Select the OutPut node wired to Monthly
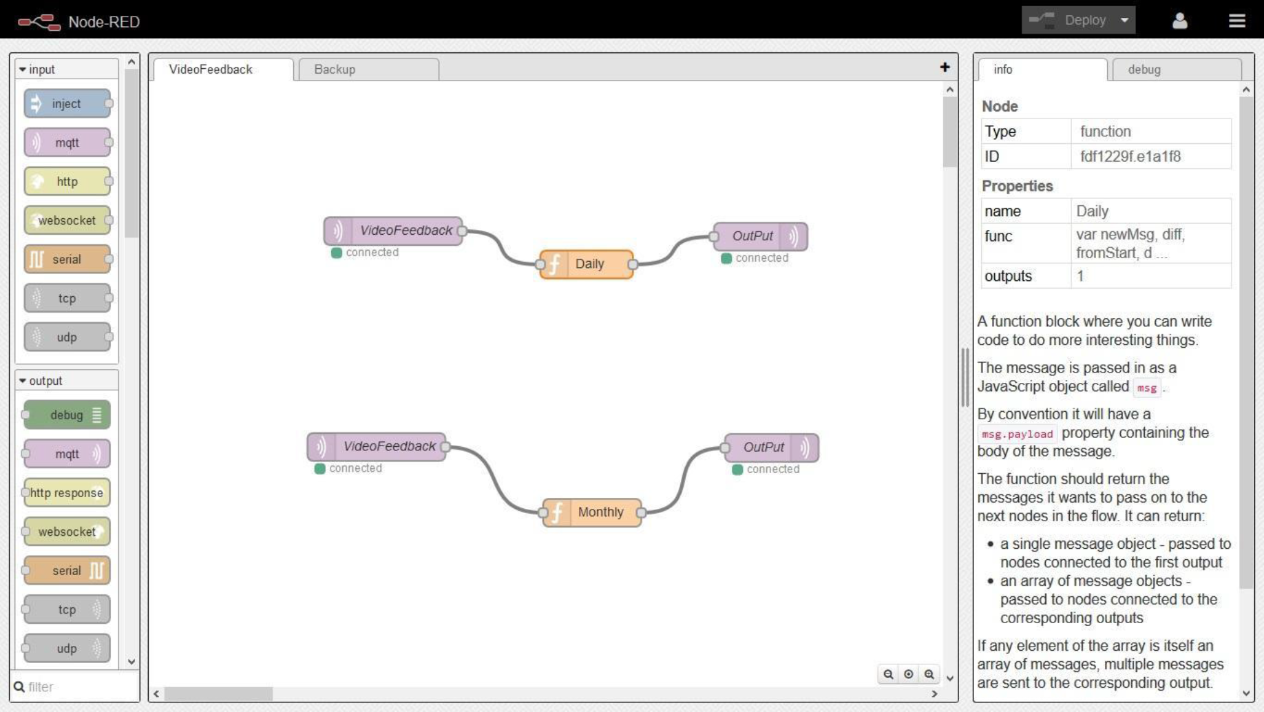The image size is (1264, 712). (772, 448)
